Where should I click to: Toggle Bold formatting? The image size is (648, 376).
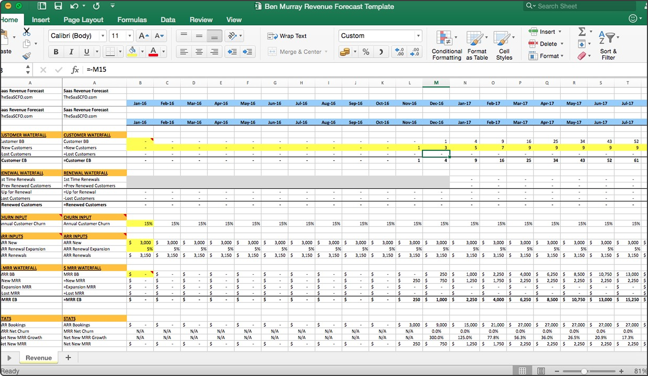(56, 52)
